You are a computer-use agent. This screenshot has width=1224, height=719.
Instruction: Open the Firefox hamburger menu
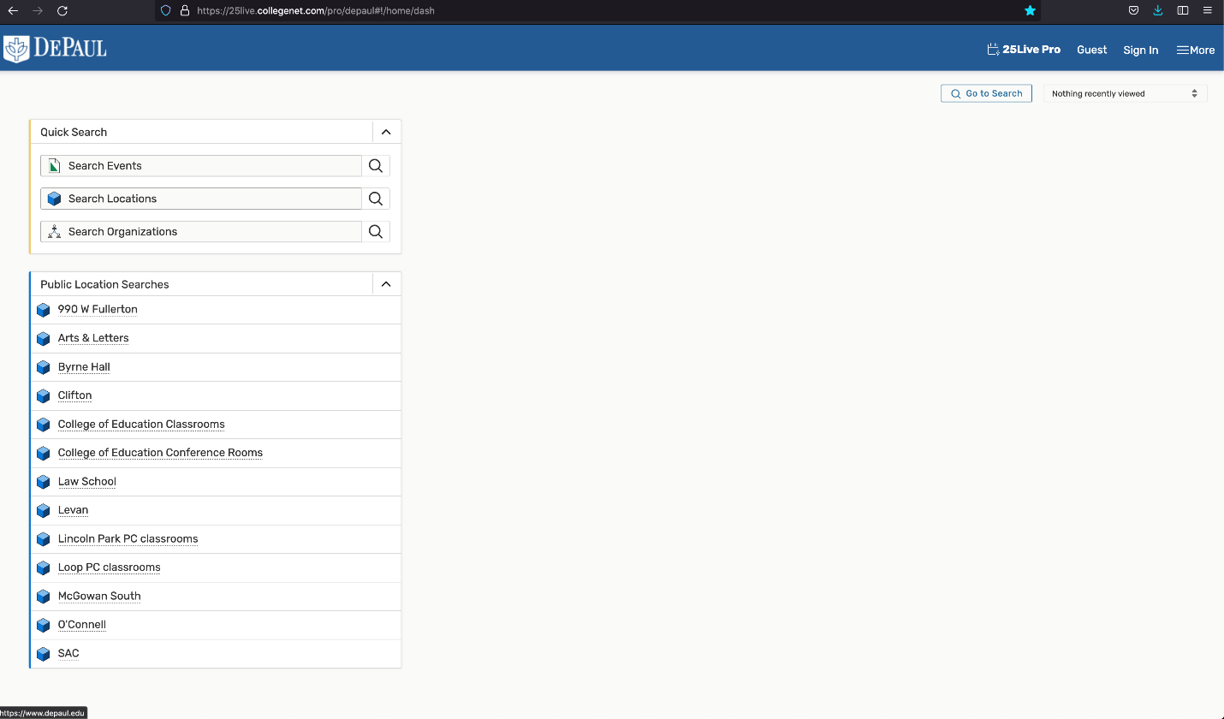click(x=1208, y=11)
